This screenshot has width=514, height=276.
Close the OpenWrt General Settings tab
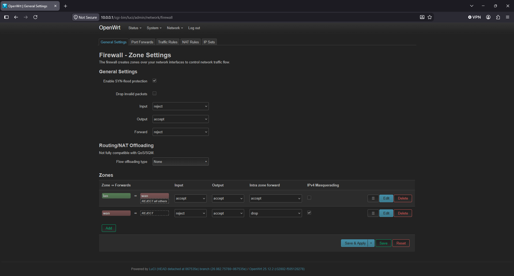coord(55,6)
